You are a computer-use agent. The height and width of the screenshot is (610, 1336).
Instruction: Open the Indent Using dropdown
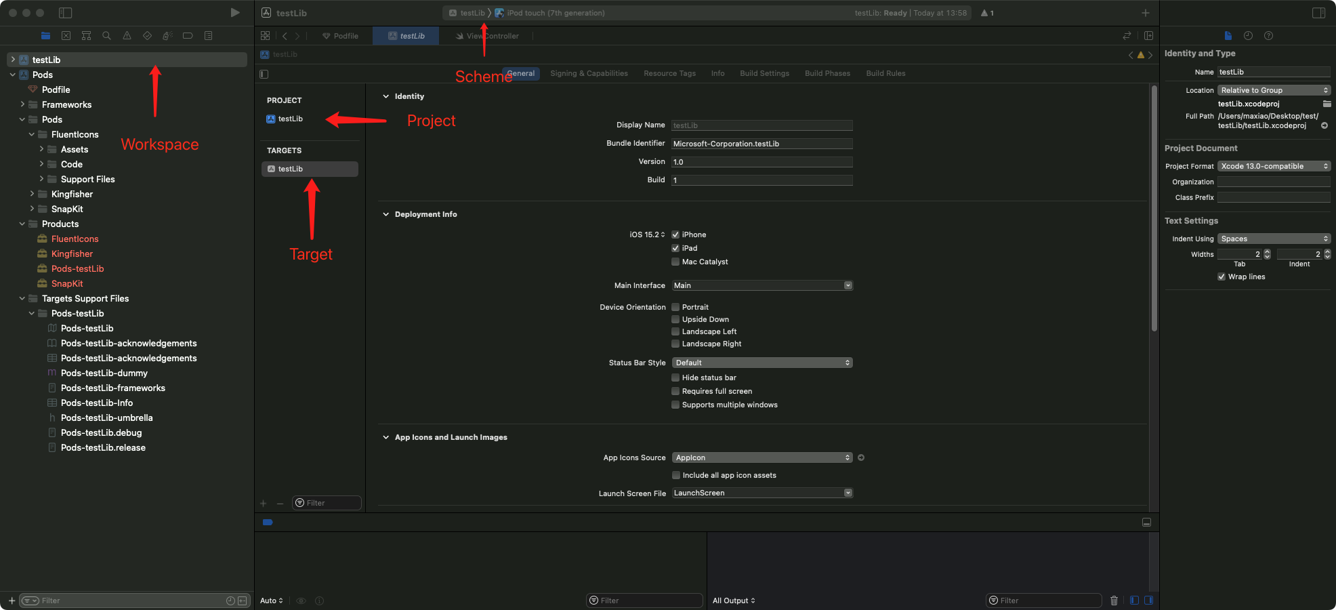1274,239
